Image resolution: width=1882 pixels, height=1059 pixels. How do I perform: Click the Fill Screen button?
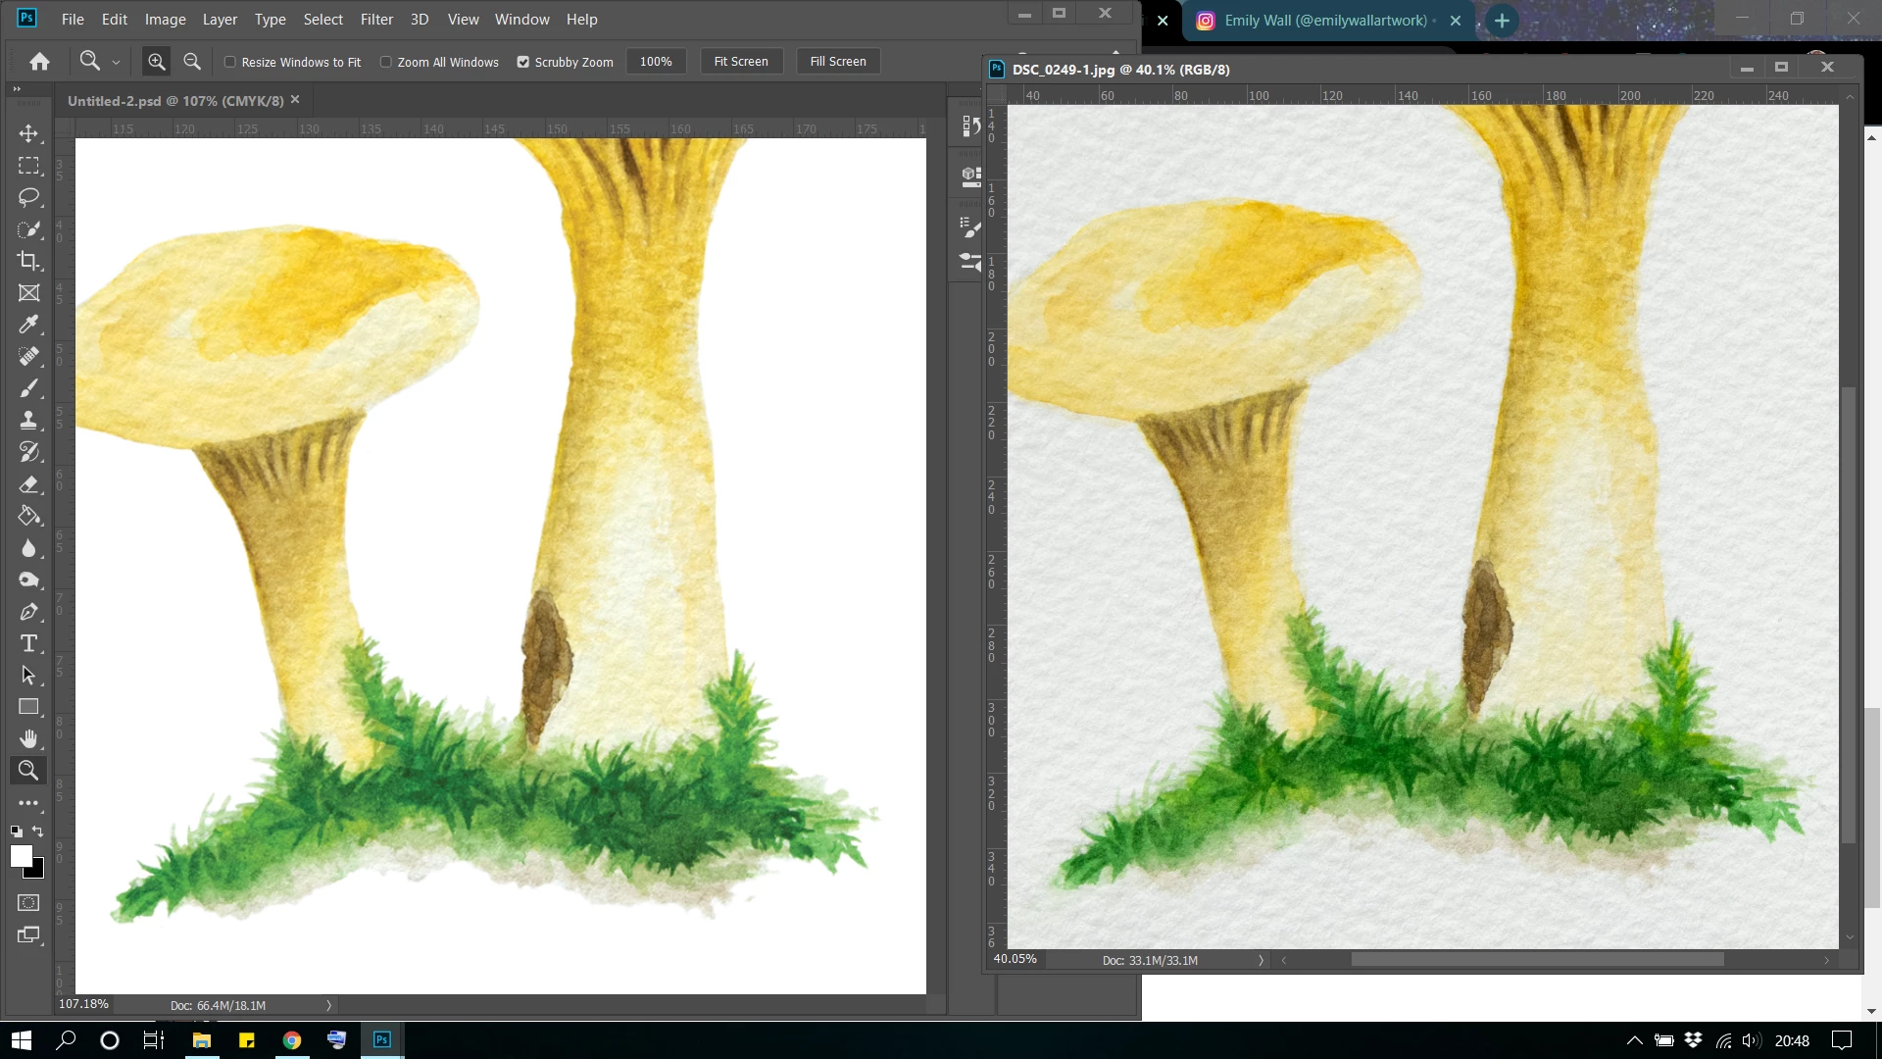[x=837, y=61]
